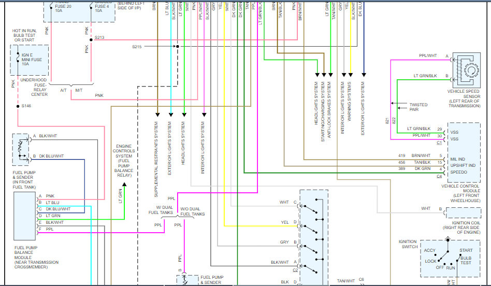This screenshot has height=286, width=491.
Task: Click the "SPEEDO" pin label
Action: (459, 172)
